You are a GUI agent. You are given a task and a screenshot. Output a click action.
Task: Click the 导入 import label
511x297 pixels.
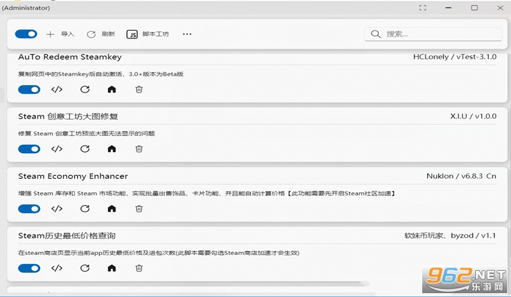click(68, 34)
